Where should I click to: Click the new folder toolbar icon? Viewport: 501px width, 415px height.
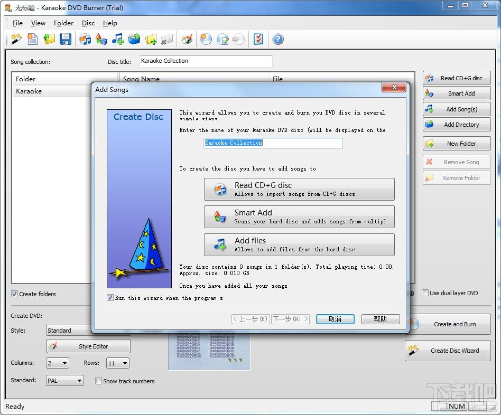click(x=151, y=39)
